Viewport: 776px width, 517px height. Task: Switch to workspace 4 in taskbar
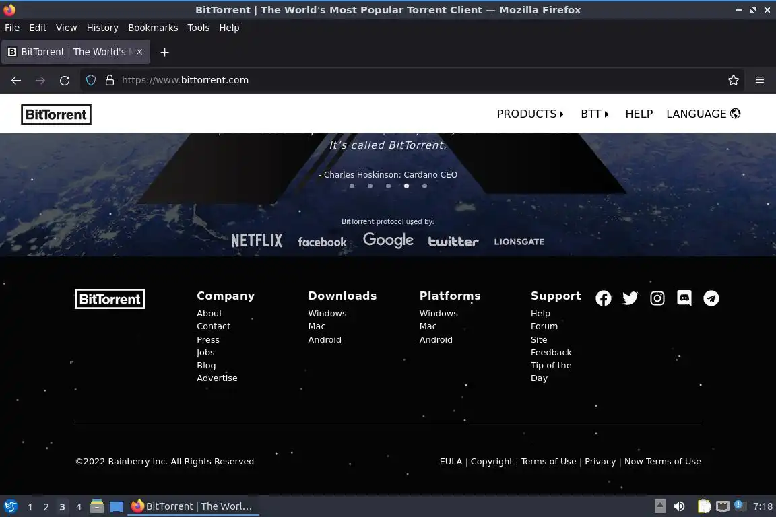coord(78,507)
